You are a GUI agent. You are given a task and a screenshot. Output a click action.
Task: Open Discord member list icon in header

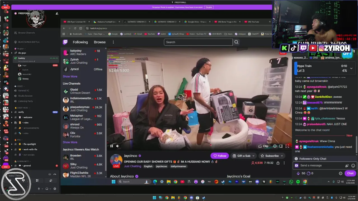57,13
